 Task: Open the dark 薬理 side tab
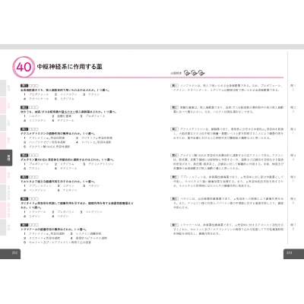point(6,158)
